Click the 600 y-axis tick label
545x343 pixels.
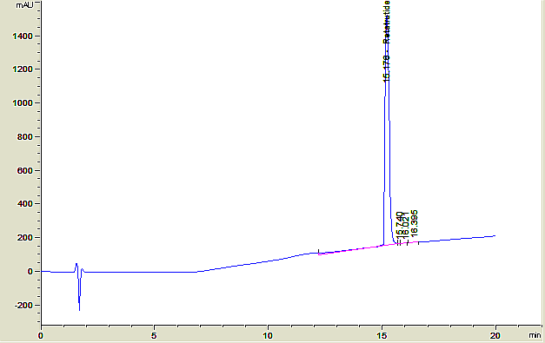pyautogui.click(x=24, y=170)
